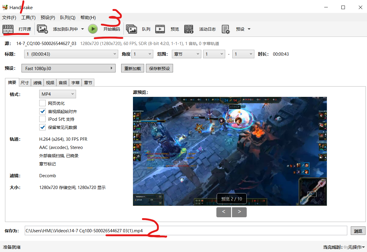Enable the 网页优化 checkbox
The height and width of the screenshot is (252, 367).
click(x=42, y=103)
